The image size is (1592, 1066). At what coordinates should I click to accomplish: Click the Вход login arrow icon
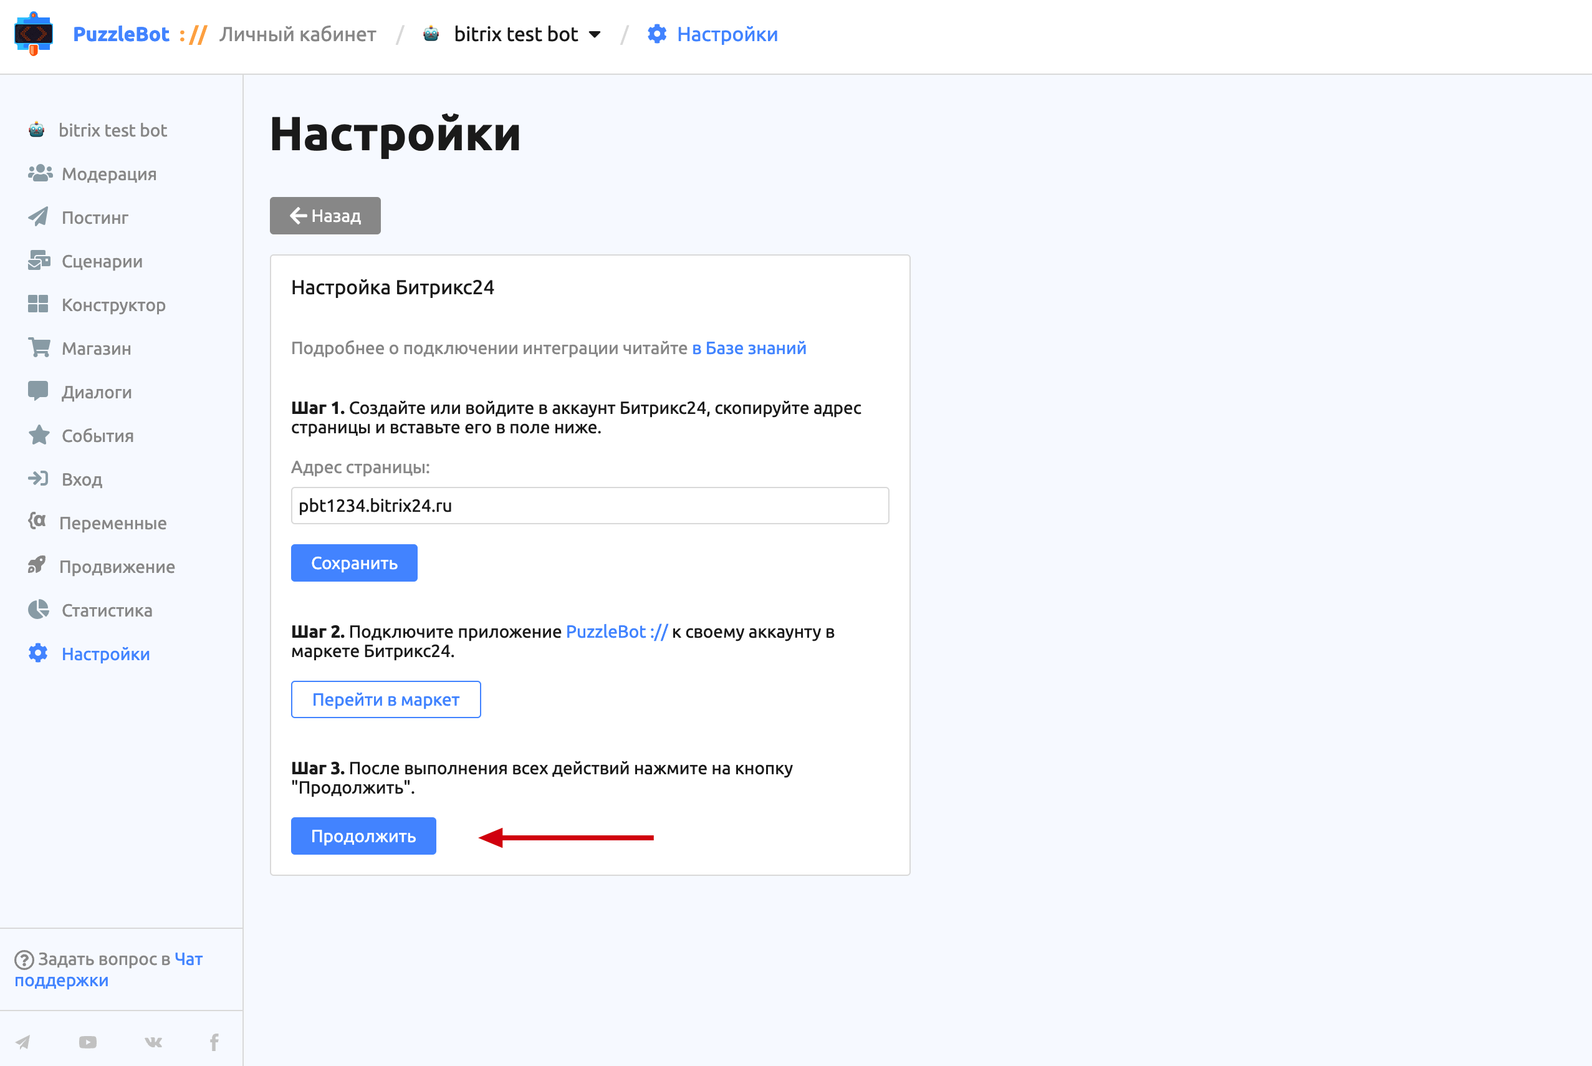38,479
